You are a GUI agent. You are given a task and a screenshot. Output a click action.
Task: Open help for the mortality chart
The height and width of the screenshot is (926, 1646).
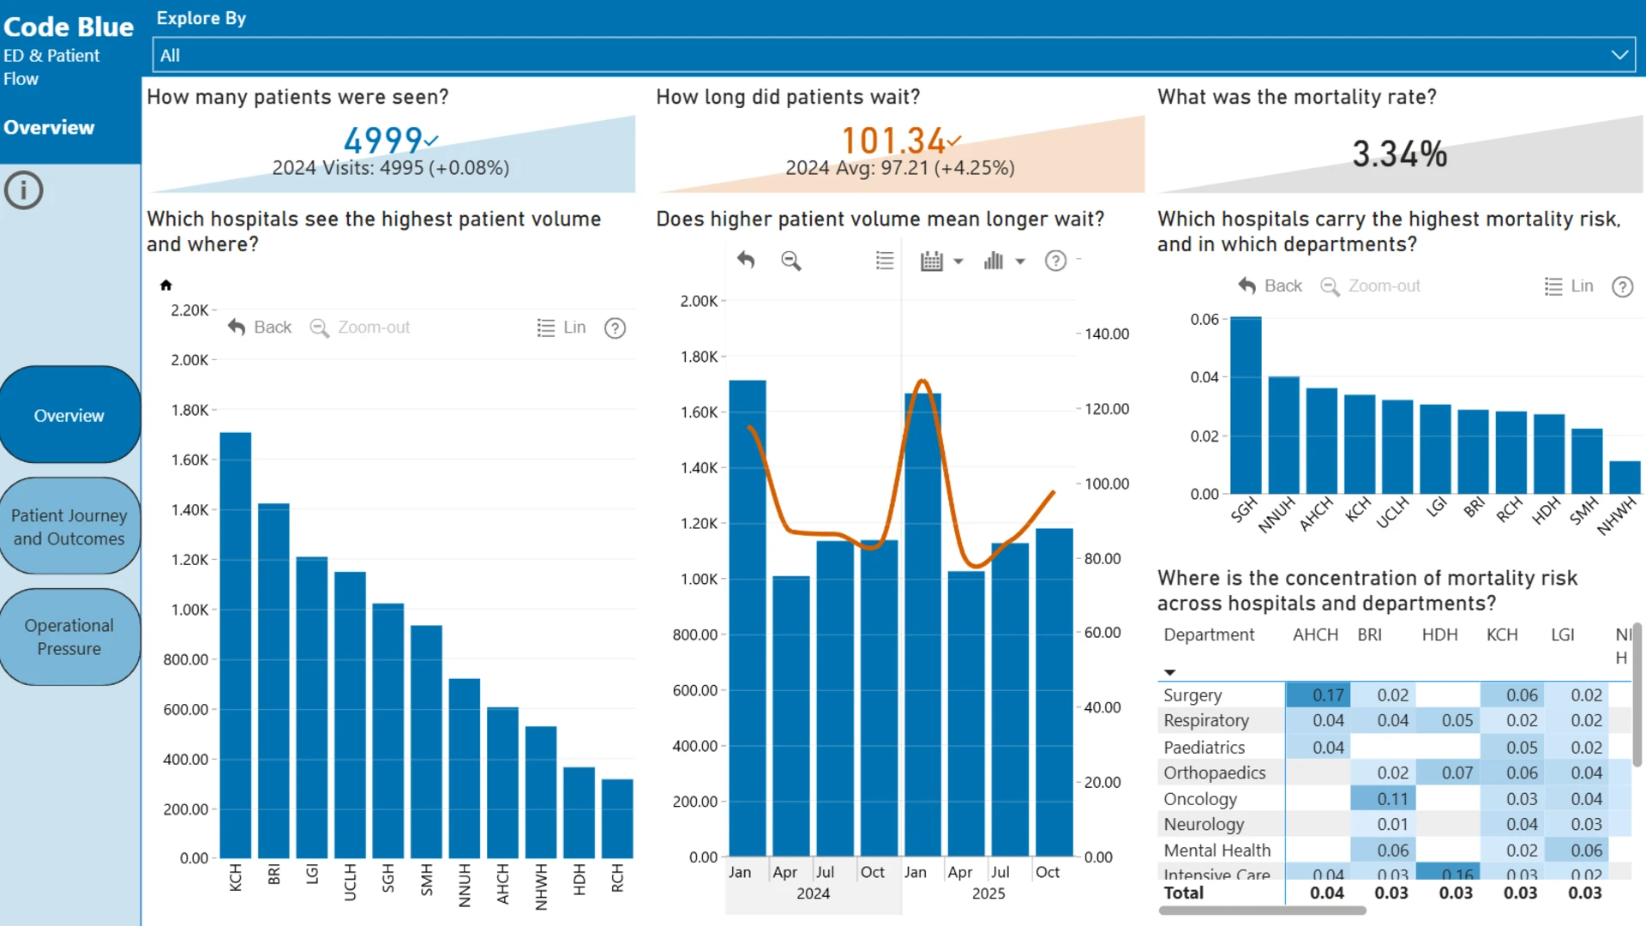click(1622, 286)
